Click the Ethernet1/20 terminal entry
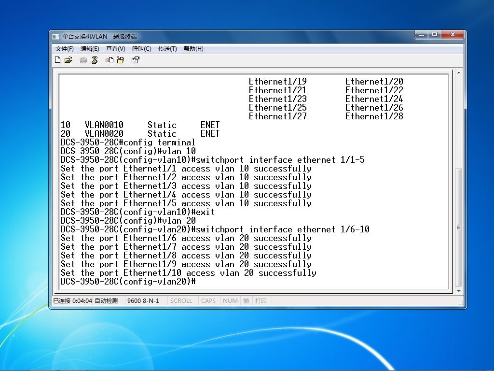 pyautogui.click(x=374, y=82)
